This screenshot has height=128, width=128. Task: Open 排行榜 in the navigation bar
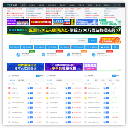pyautogui.click(x=90, y=5)
